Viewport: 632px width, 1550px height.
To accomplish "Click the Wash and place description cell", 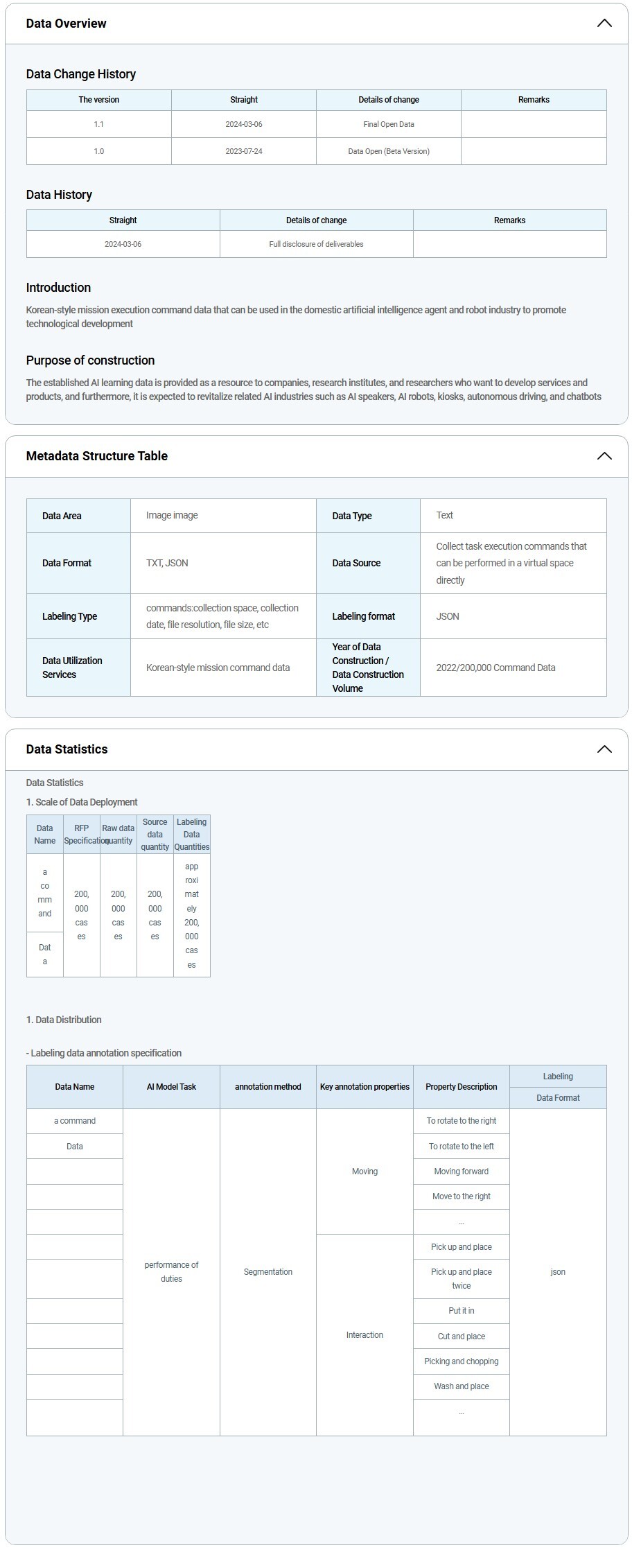I will click(462, 1386).
